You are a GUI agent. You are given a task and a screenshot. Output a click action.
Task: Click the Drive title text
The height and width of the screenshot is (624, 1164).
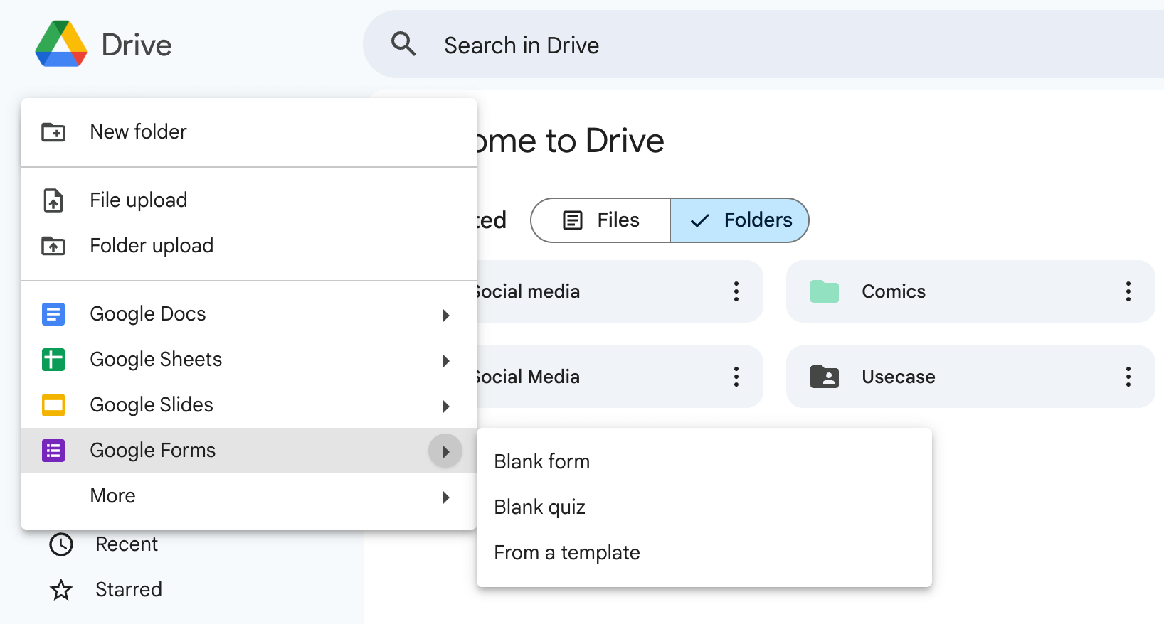[137, 45]
